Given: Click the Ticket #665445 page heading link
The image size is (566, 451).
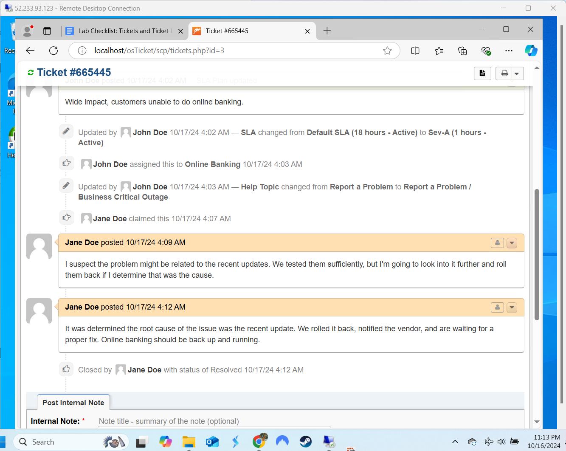Looking at the screenshot, I should 74,73.
